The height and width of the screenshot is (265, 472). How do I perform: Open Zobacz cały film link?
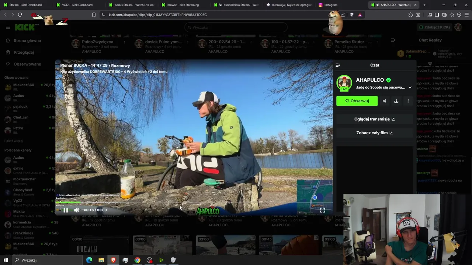(x=375, y=133)
